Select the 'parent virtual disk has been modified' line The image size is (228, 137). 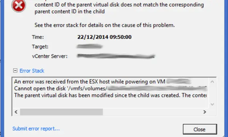111,95
